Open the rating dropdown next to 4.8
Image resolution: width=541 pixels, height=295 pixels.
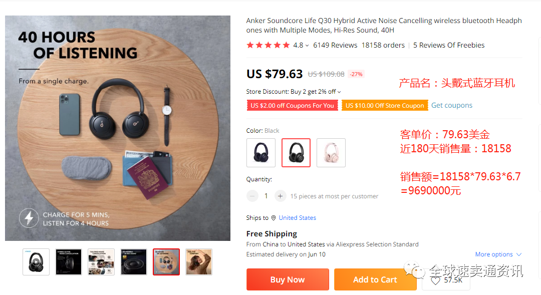pos(306,46)
